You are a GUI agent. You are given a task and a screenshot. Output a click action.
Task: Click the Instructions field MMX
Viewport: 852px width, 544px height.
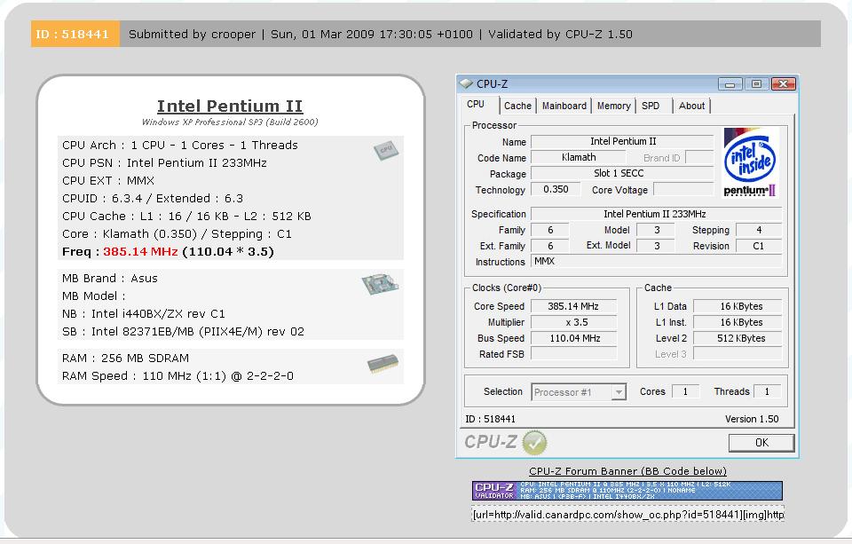(656, 262)
